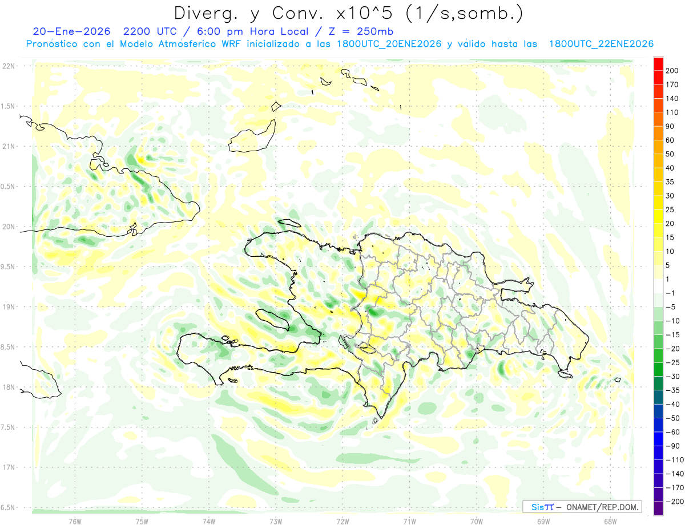Click the 17N latitude axis label
Screen dimensions: 685x529
coord(8,467)
